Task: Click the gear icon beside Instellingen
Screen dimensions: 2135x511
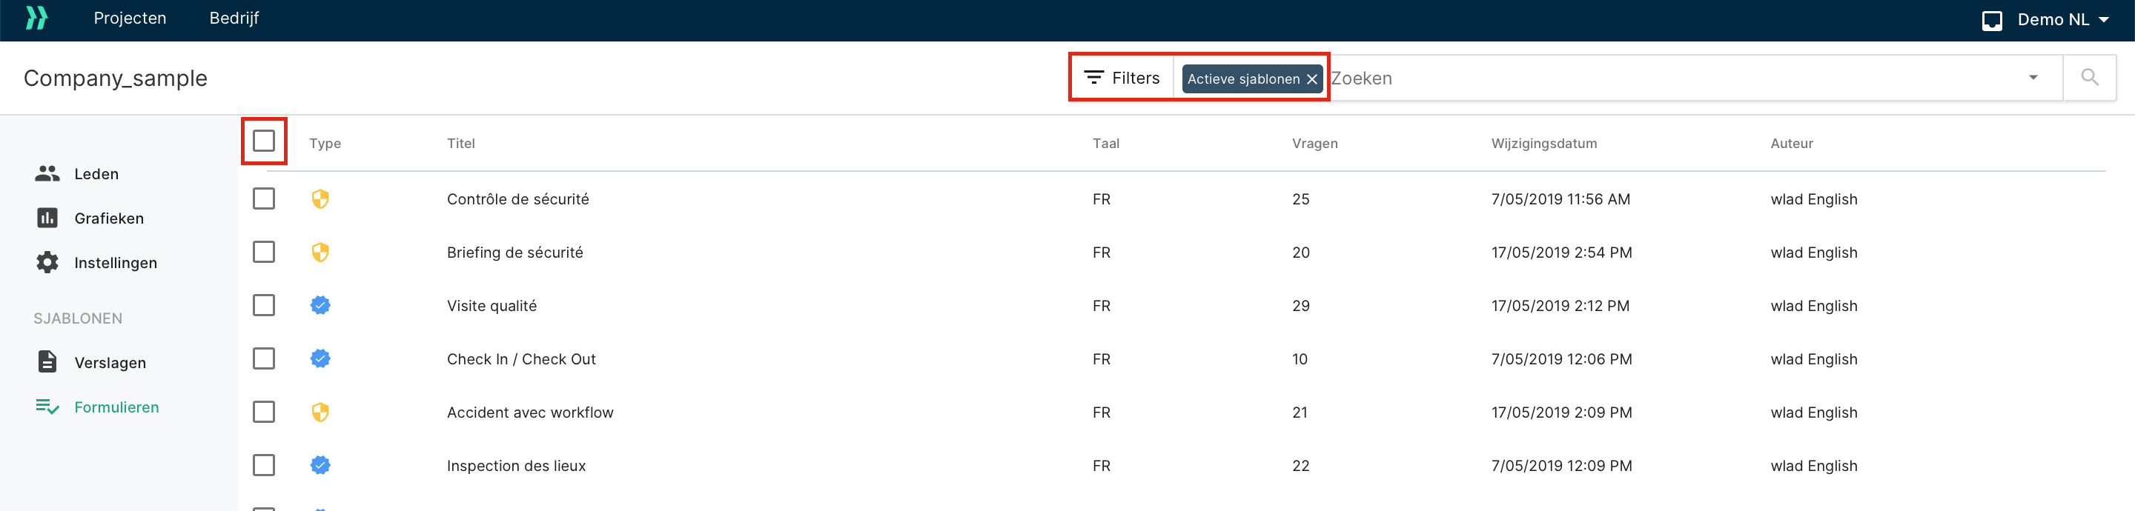Action: click(47, 263)
